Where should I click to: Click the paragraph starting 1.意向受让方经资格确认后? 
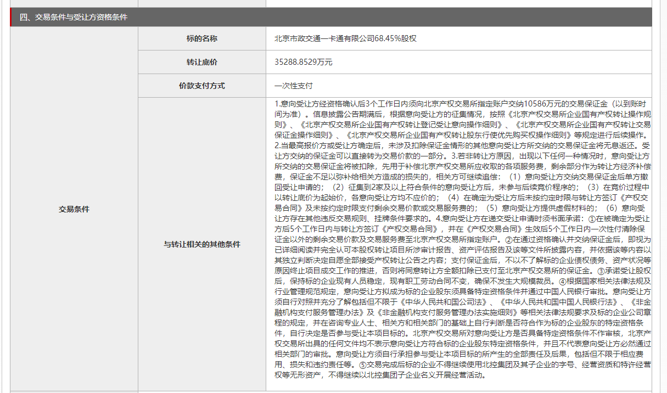click(x=463, y=239)
